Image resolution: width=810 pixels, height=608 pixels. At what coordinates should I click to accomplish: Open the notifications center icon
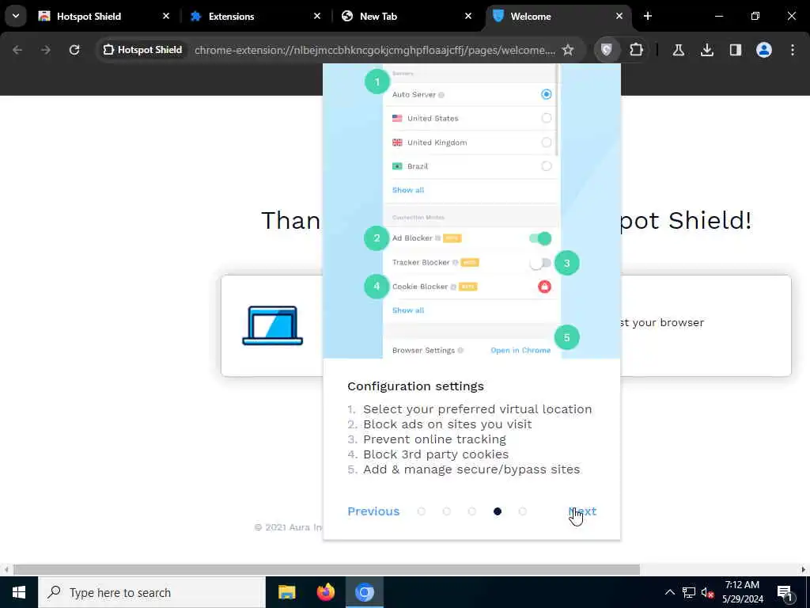pyautogui.click(x=785, y=593)
